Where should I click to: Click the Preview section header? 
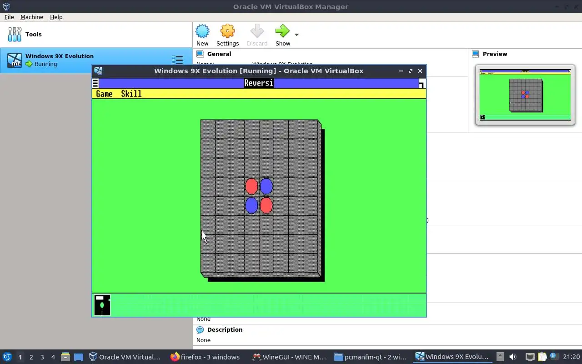point(495,54)
